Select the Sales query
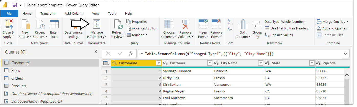 tap(50, 70)
